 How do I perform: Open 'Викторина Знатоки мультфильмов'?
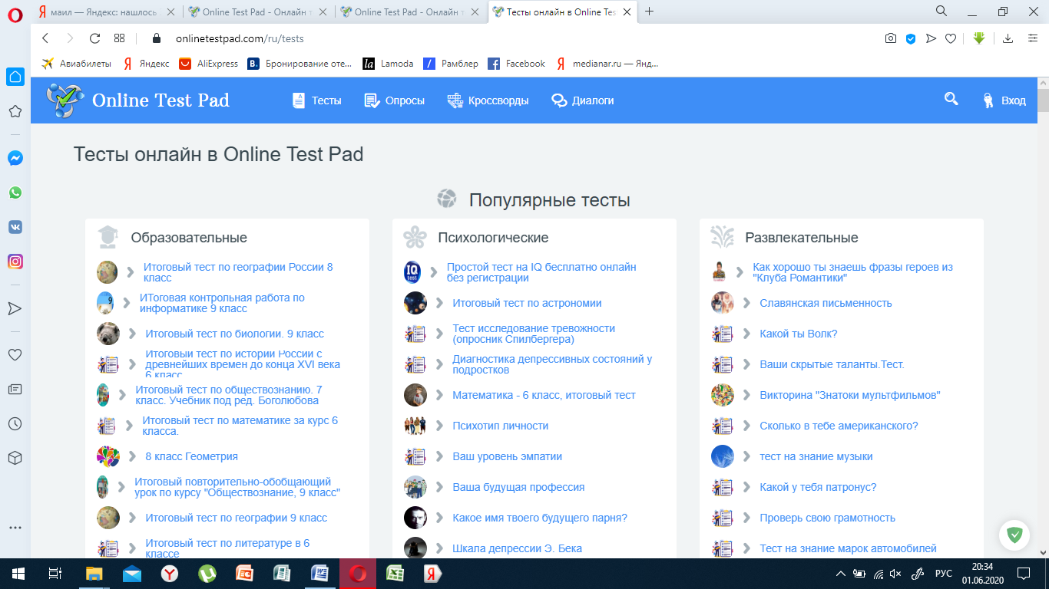(x=850, y=395)
